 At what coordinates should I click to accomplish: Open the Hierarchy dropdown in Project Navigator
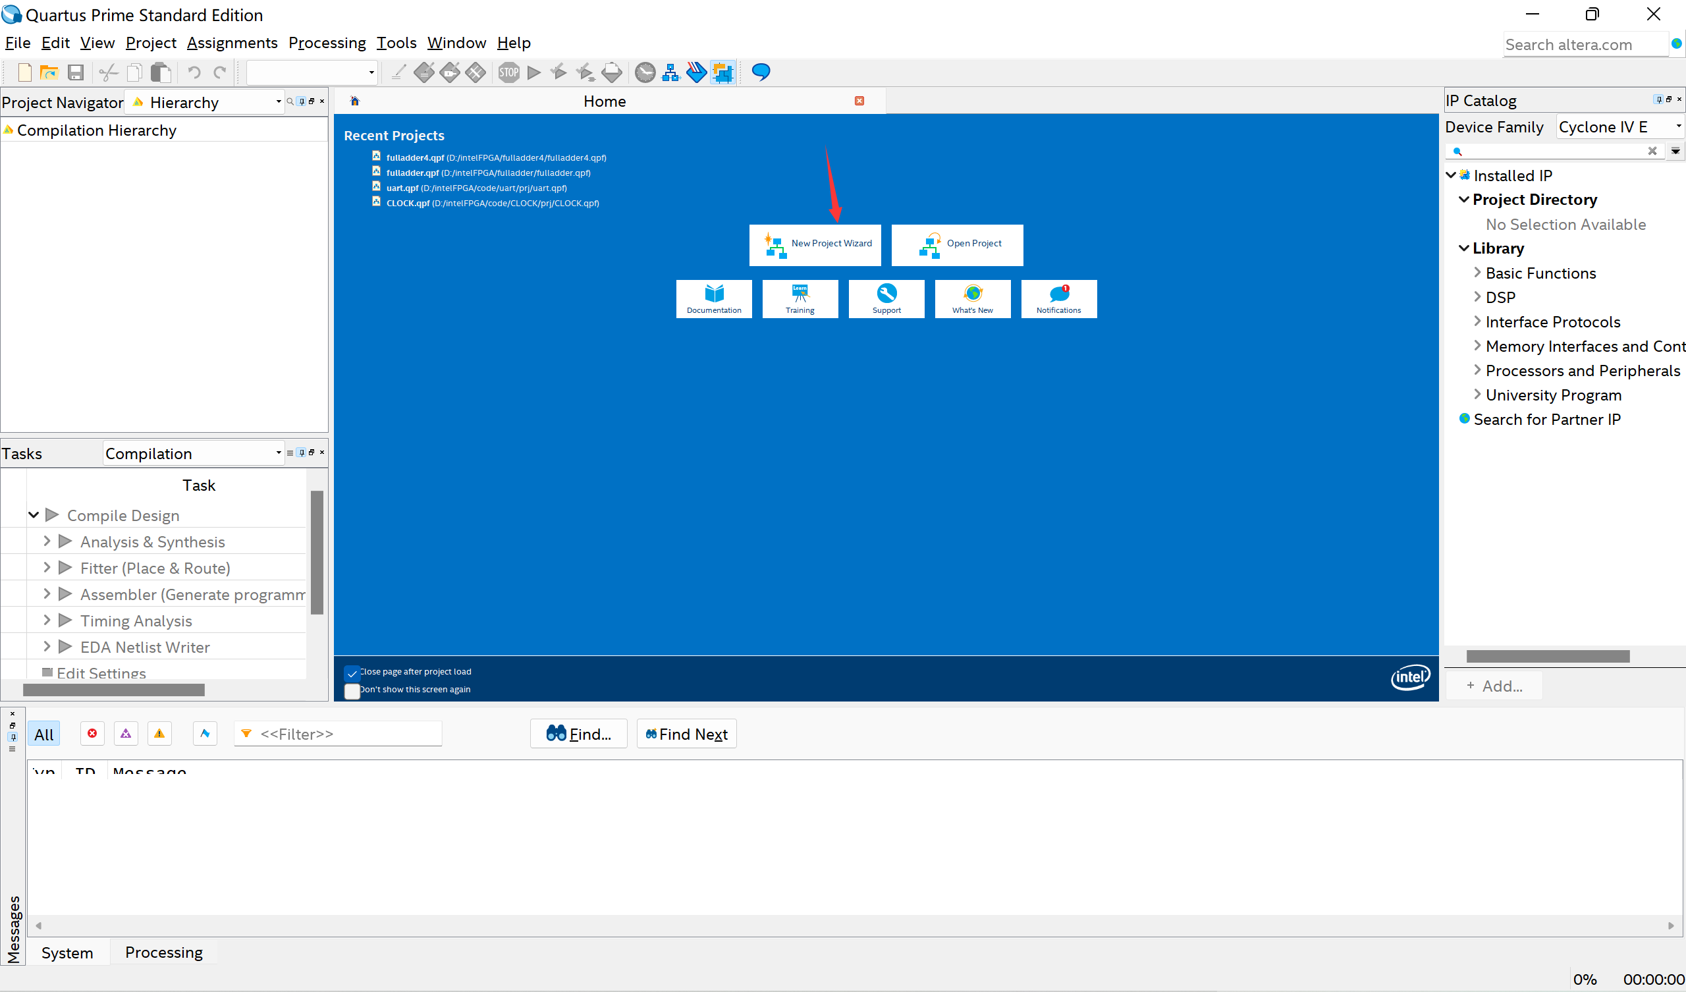pyautogui.click(x=205, y=101)
